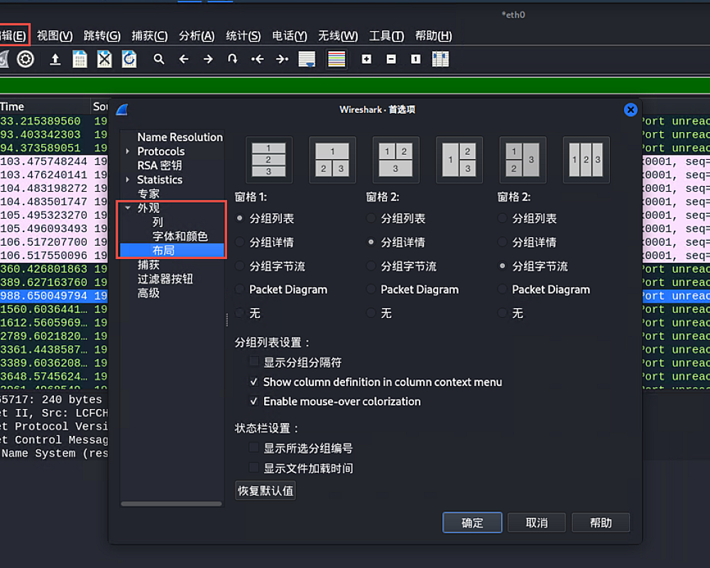710x568 pixels.
Task: Select 字体和颜色 in preferences tree
Action: pyautogui.click(x=180, y=236)
